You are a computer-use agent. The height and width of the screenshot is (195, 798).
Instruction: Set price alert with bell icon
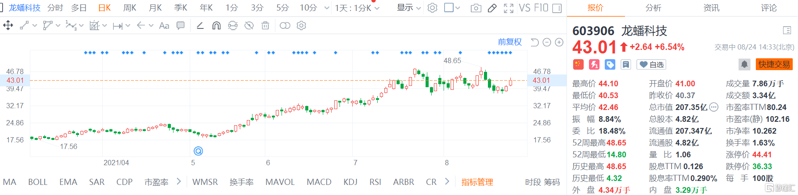(x=744, y=64)
